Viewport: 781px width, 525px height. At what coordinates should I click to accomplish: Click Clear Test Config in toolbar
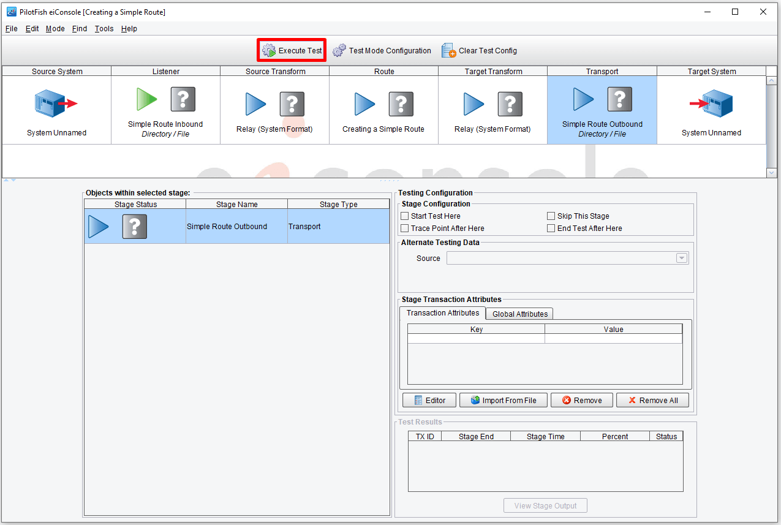click(479, 51)
